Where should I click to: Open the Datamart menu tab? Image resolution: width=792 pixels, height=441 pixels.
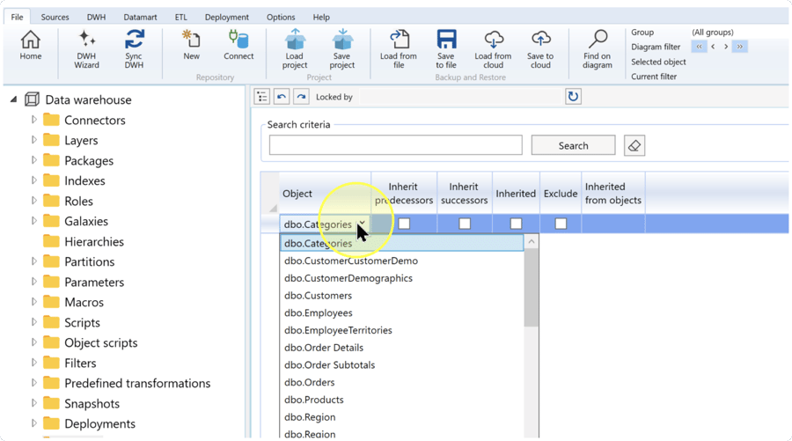(x=140, y=17)
